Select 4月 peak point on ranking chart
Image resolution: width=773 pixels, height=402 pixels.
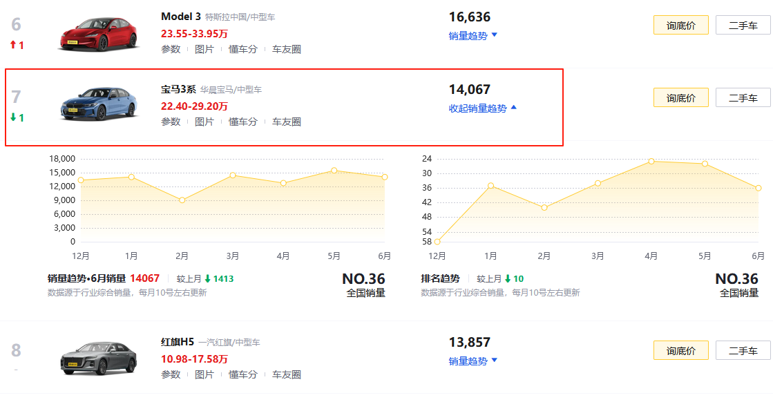tap(651, 161)
